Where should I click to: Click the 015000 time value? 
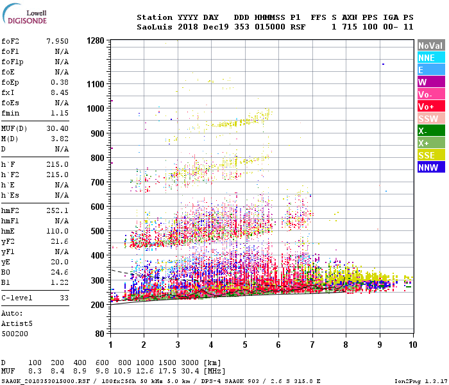(270, 27)
